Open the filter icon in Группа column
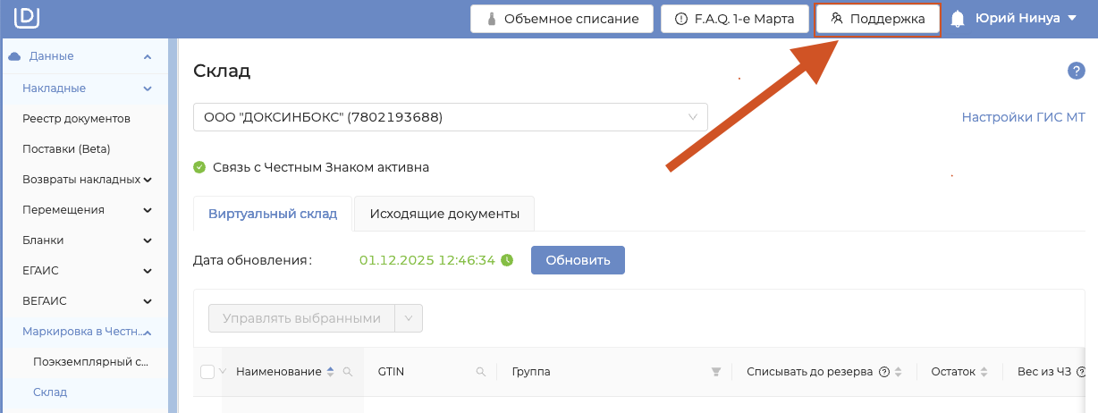 point(715,372)
